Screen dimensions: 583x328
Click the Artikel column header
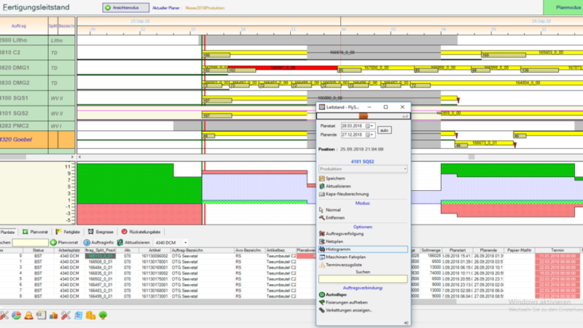coord(154,250)
